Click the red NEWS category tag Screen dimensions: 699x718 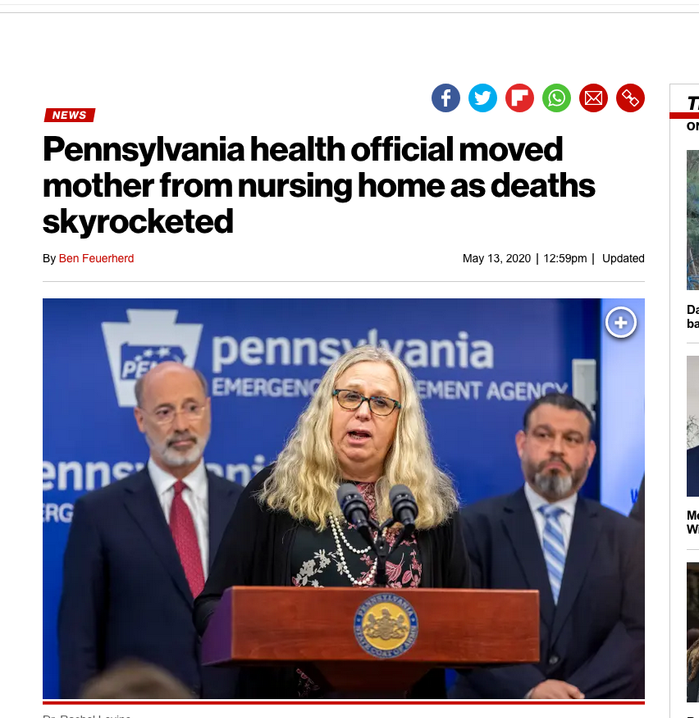click(x=70, y=115)
